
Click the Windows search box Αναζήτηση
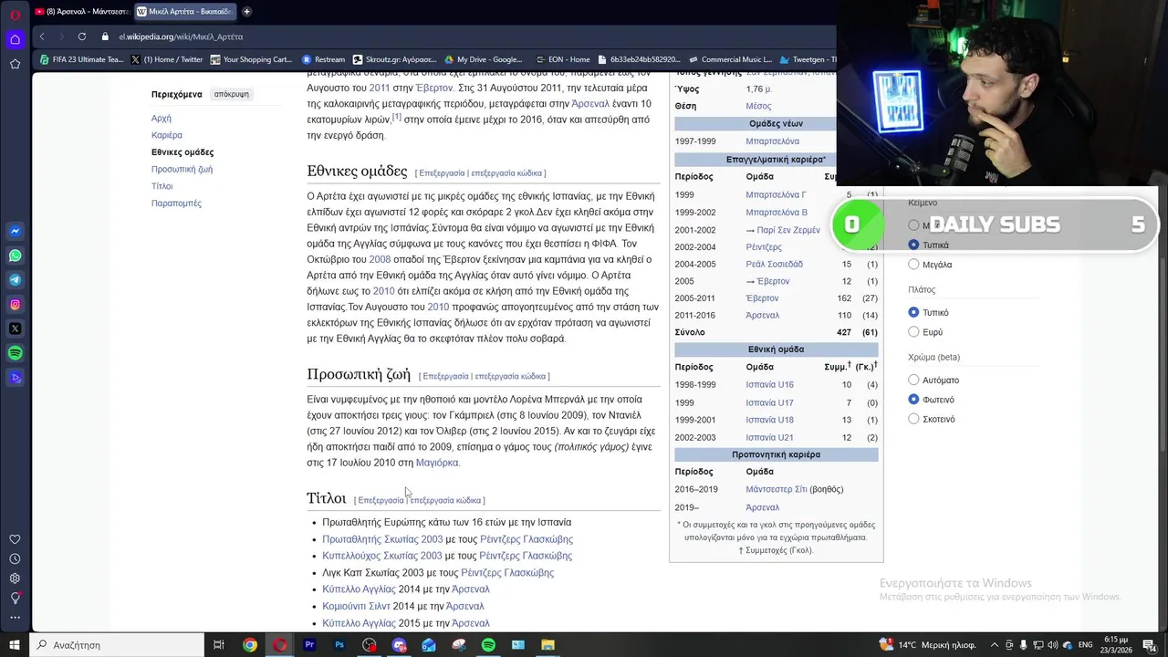click(119, 645)
